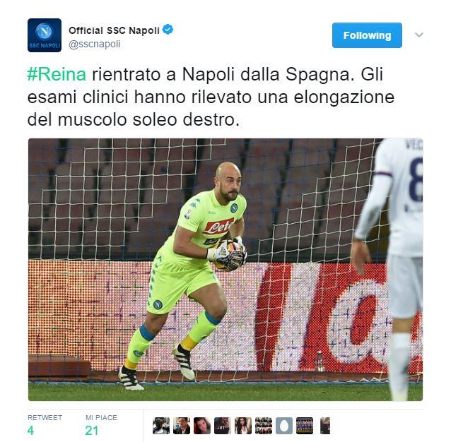
Task: Show the 21 Mi Piace likes list
Action: click(x=101, y=425)
